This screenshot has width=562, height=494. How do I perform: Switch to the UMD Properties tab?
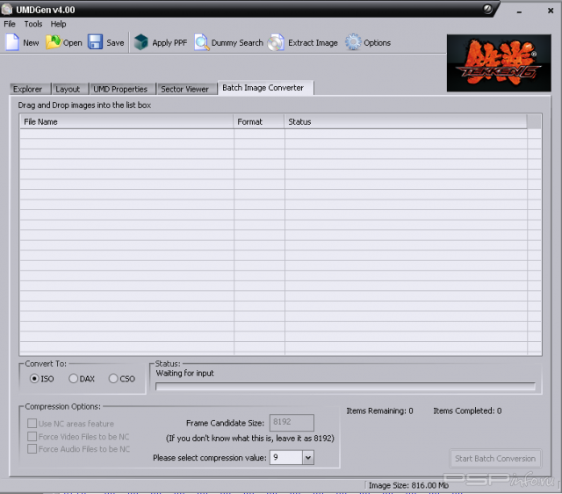[x=120, y=89]
